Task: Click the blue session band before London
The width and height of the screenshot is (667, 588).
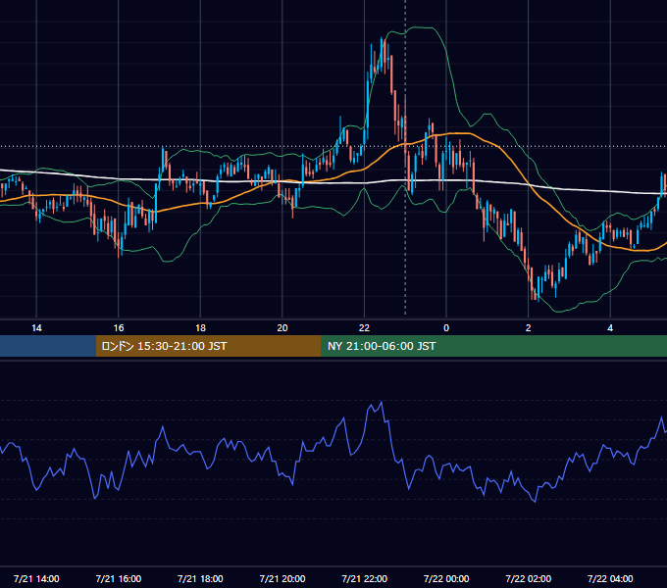Action: point(48,346)
